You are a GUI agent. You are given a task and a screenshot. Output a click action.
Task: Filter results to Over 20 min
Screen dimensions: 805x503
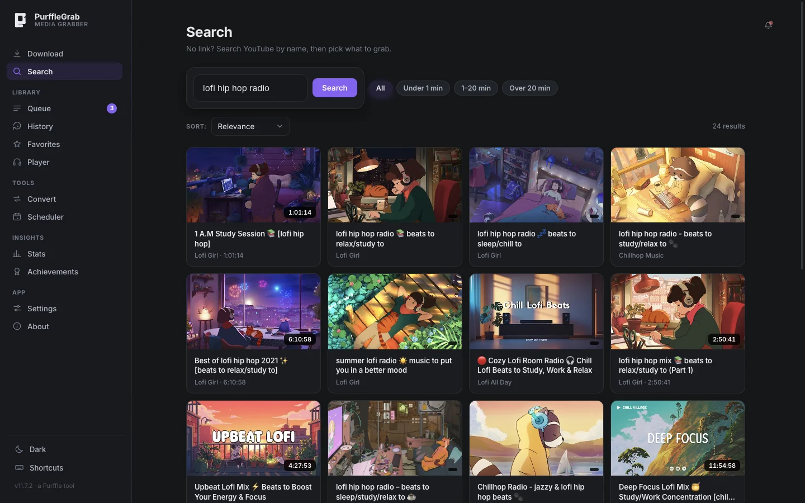point(530,88)
